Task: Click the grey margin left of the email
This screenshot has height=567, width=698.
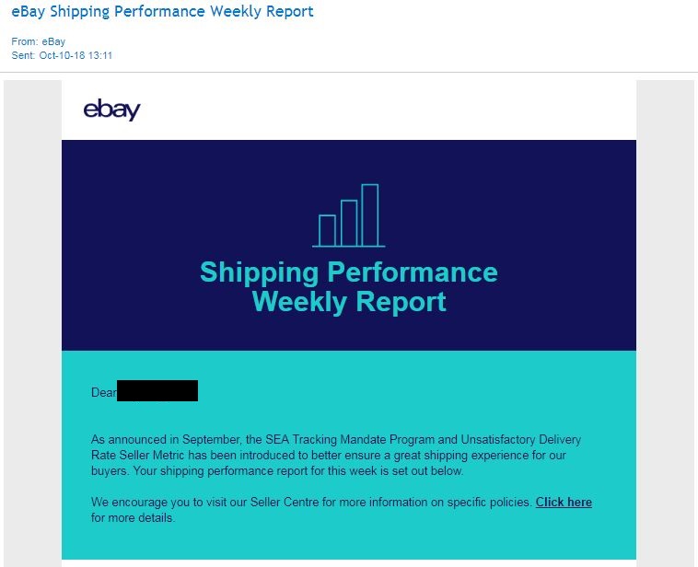Action: tap(32, 322)
